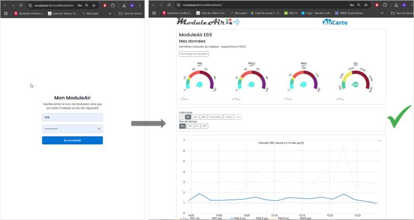The width and height of the screenshot is (414, 220).
Task: Open downloads in left browser window
Action: coord(124,6)
